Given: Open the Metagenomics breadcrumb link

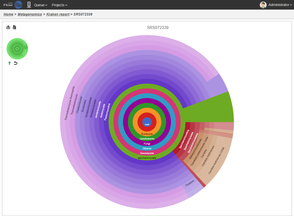Looking at the screenshot, I should click(x=30, y=14).
